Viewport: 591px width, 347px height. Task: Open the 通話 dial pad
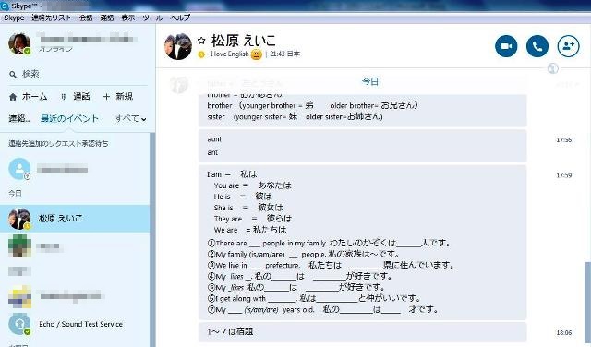(x=76, y=97)
